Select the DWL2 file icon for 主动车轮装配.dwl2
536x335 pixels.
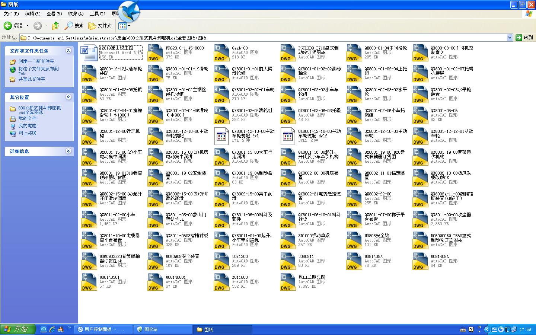[x=288, y=136]
